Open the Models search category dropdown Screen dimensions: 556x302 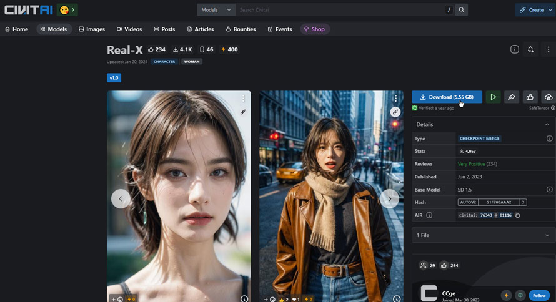tap(216, 10)
